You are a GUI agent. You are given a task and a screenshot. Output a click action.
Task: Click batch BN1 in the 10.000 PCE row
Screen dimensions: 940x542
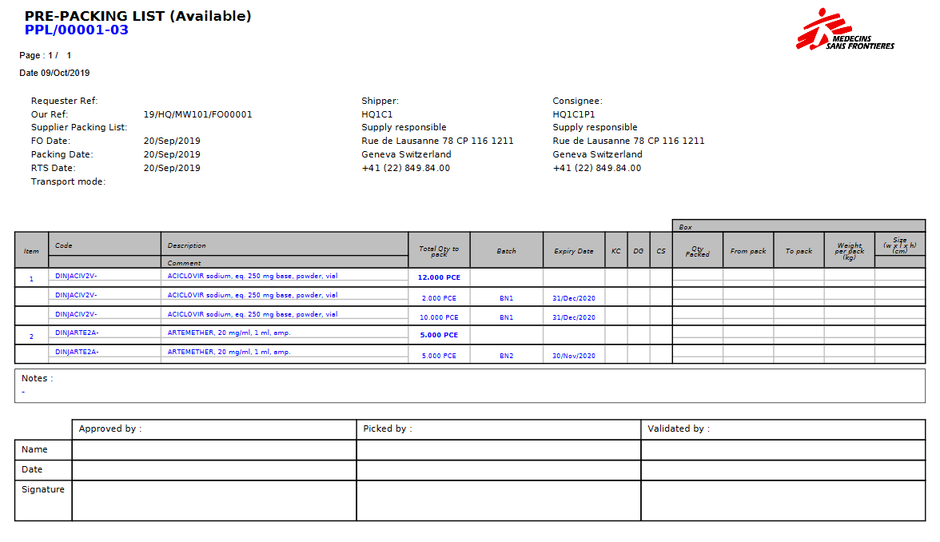(506, 317)
